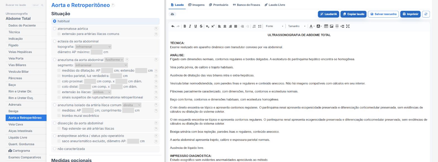Justify the text
Screen dimensions: 438x162
[x=236, y=26]
